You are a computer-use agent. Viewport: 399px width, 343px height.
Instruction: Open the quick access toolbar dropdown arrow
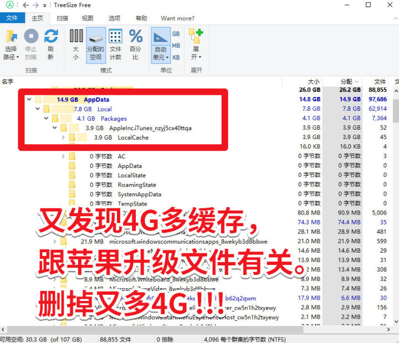tap(44, 6)
